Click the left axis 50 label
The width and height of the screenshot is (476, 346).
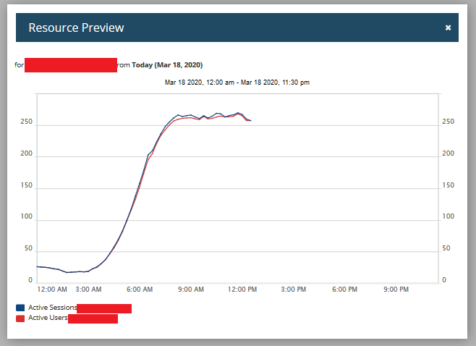click(28, 248)
